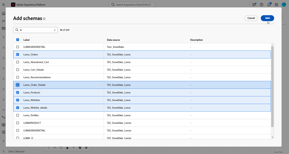Click the Description column header
Screen dimensions: 289x154
197,40
